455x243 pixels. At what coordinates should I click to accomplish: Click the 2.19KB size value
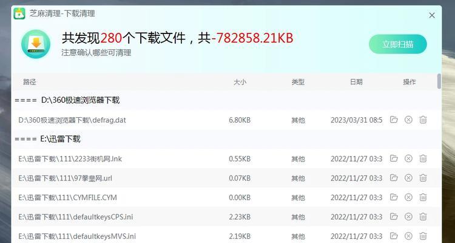point(240,236)
